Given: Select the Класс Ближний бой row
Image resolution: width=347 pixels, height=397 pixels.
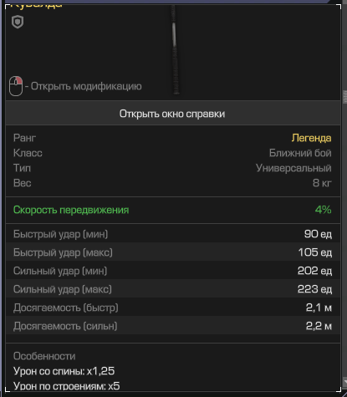Looking at the screenshot, I should pos(172,153).
